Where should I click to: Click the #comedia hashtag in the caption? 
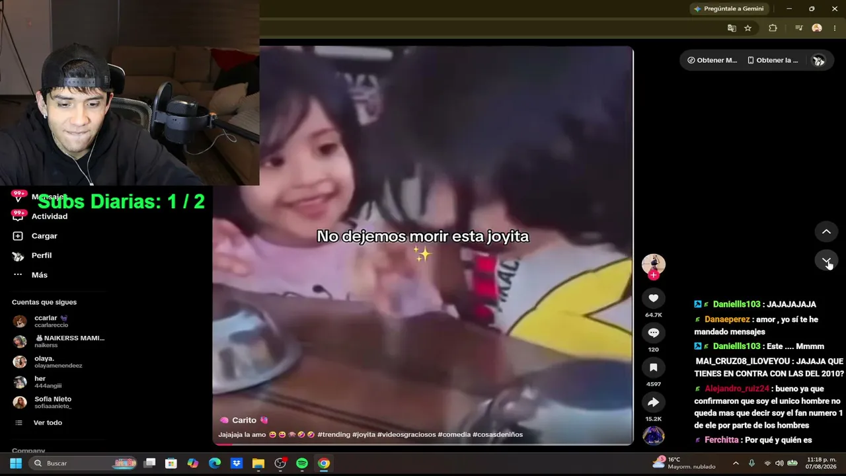454,434
